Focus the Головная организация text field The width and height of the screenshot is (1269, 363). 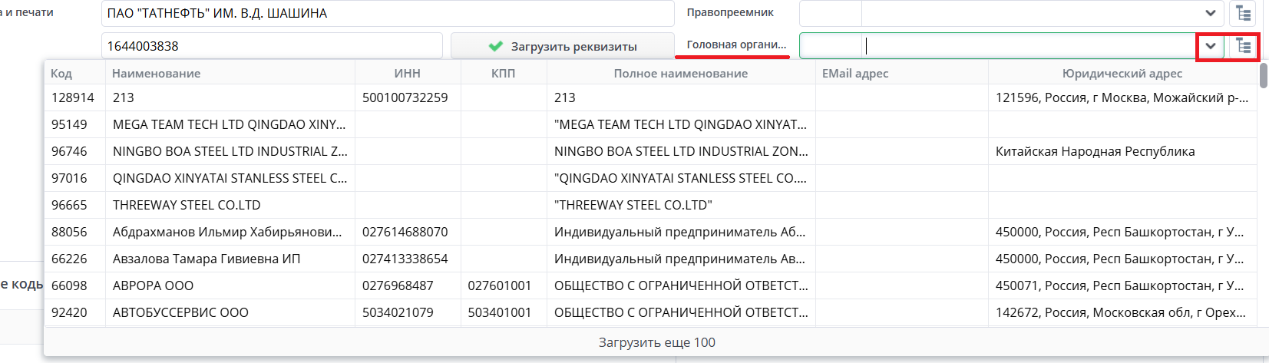tap(1029, 46)
